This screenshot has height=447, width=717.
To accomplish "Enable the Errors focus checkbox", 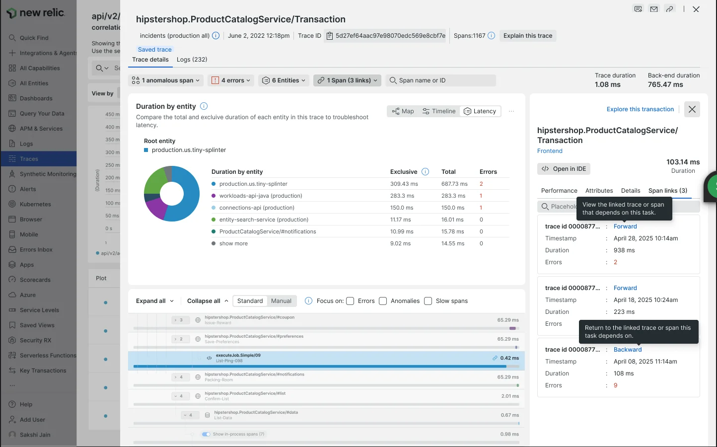I will pyautogui.click(x=350, y=301).
